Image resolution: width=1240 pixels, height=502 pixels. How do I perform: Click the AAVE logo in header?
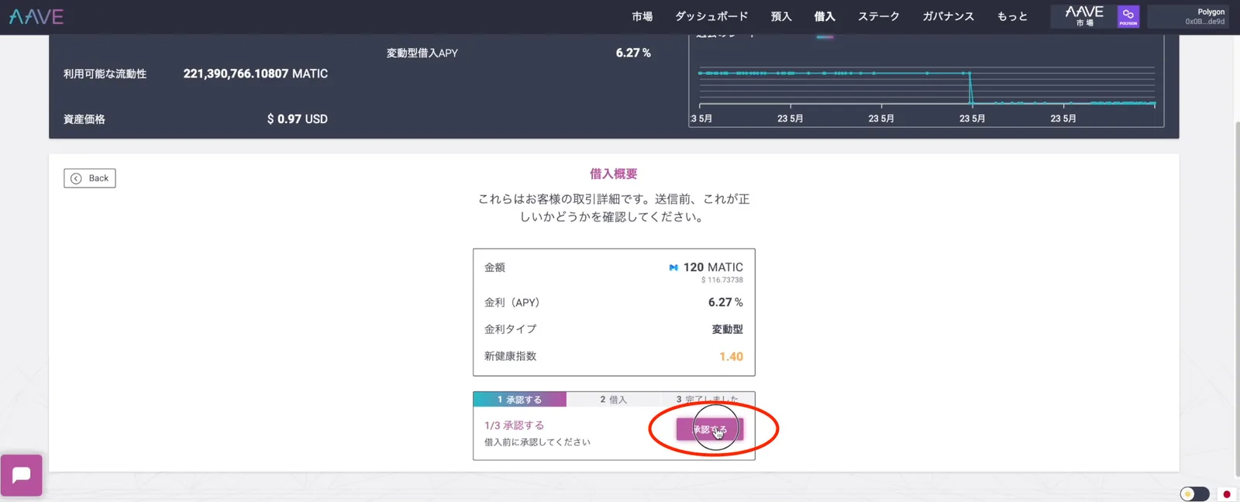(36, 16)
